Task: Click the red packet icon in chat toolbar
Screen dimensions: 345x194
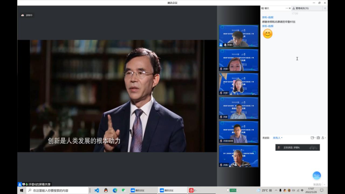Action: pos(318,138)
